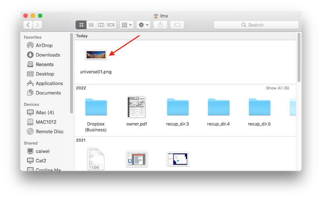
Task: Open the Action gear menu
Action: click(x=143, y=25)
